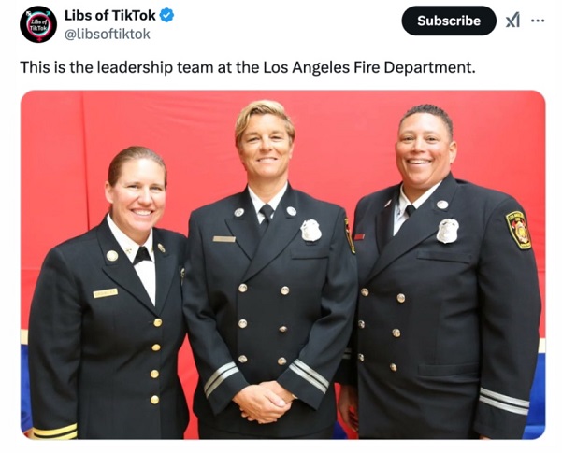The image size is (562, 453).
Task: Click the gold name tag on the single-breasted jacket
Action: [x=106, y=293]
